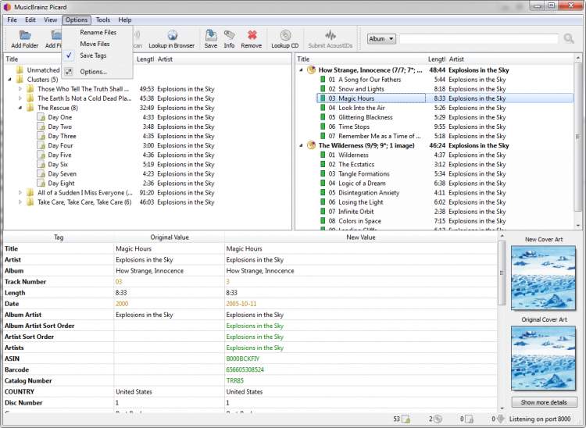
Task: Click the Submit AcoustIDs waveform icon
Action: coord(331,35)
